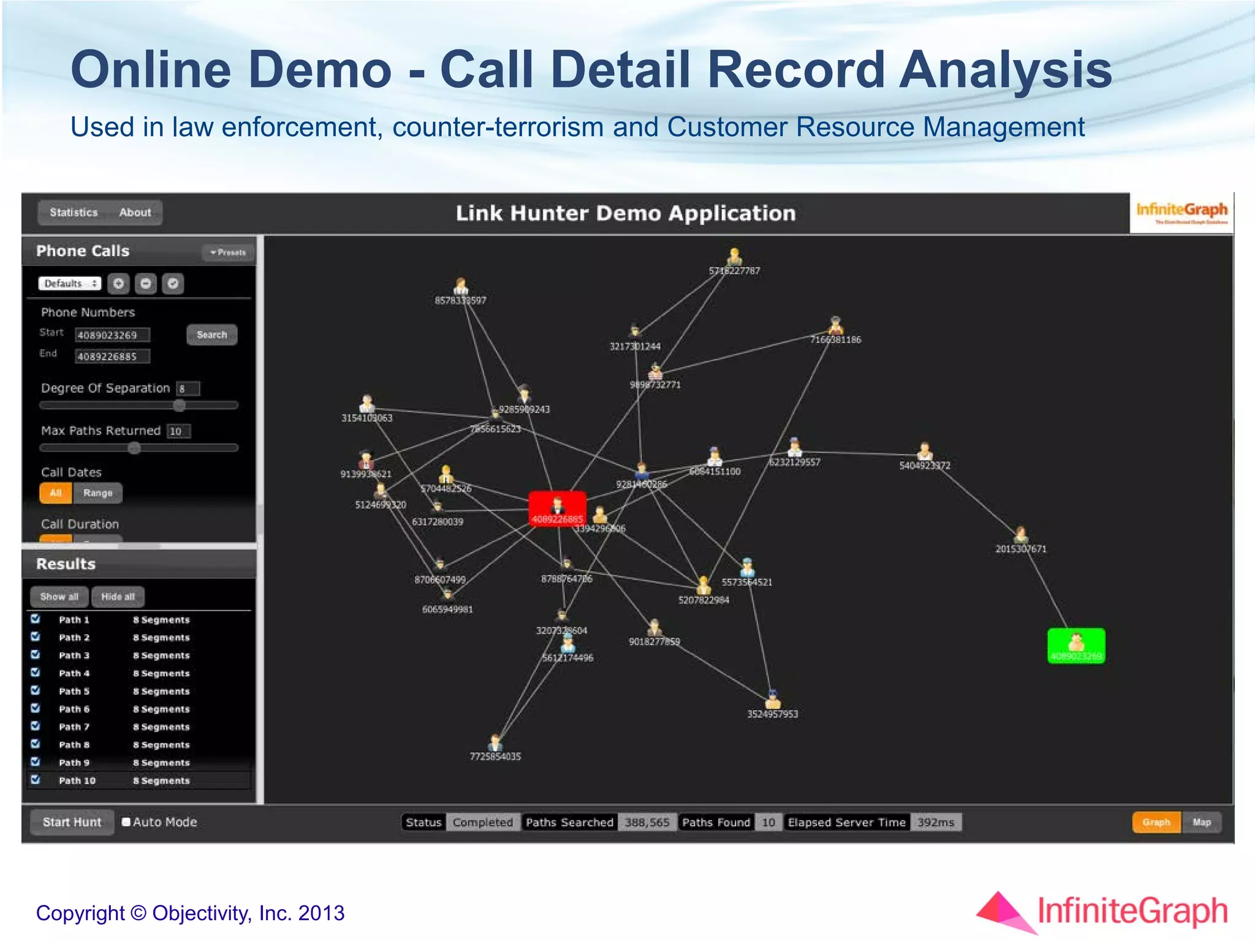Viewport: 1255px width, 941px height.
Task: Click the End phone number field
Action: [113, 357]
